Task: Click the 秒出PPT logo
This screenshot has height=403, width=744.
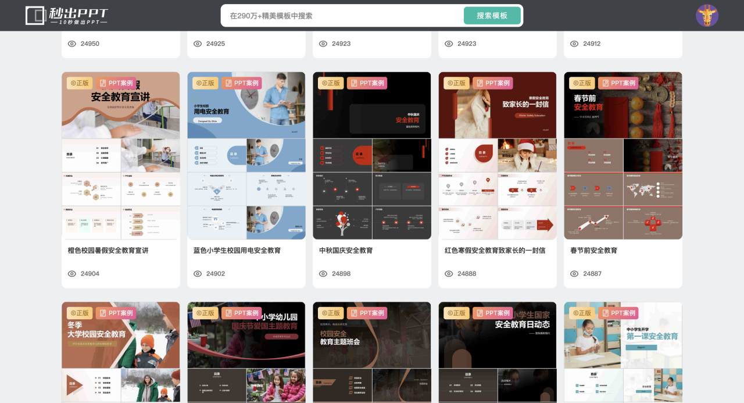Action: (x=67, y=16)
